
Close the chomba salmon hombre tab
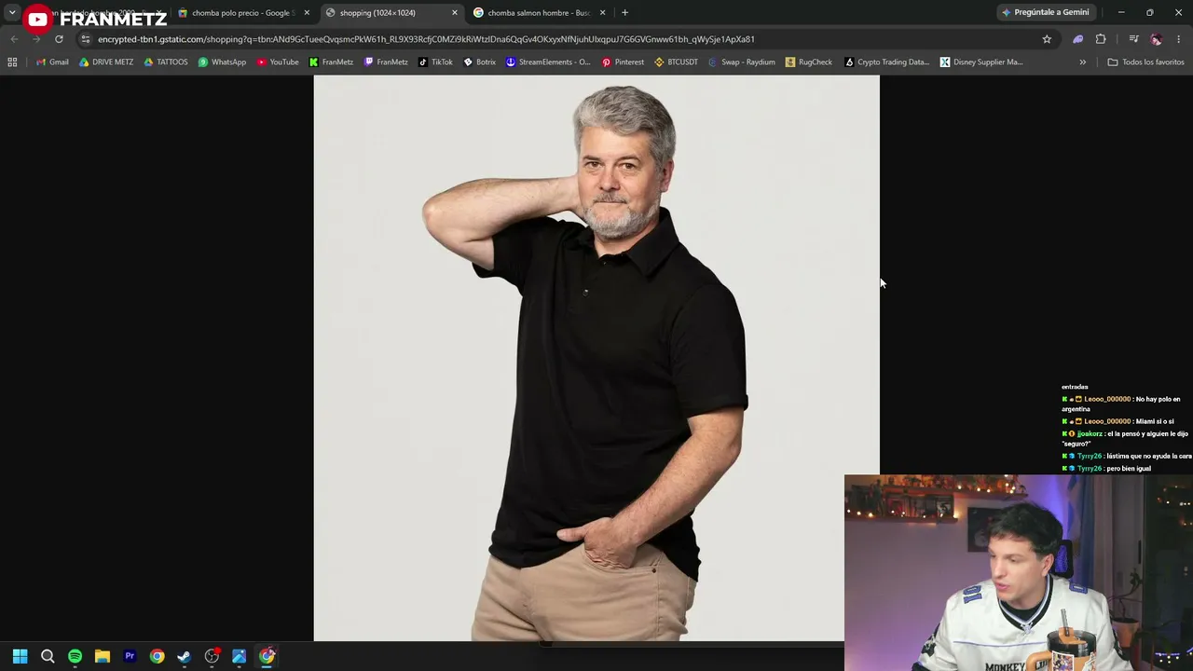(602, 13)
